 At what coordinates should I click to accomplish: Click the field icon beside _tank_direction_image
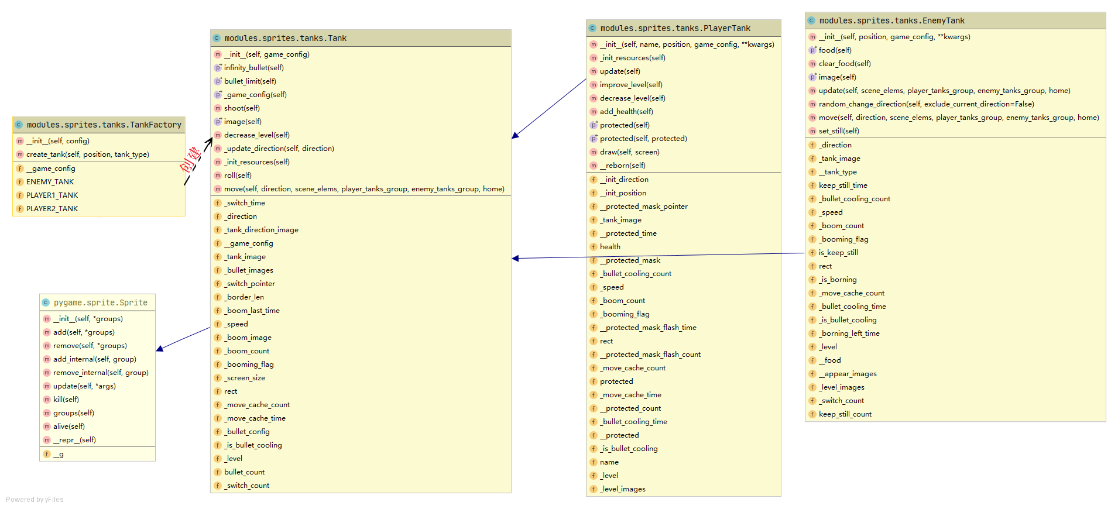pos(218,230)
